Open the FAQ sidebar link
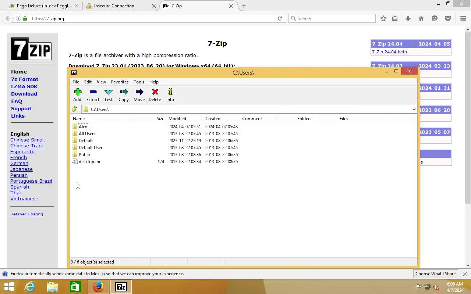Image resolution: width=471 pixels, height=294 pixels. [17, 101]
